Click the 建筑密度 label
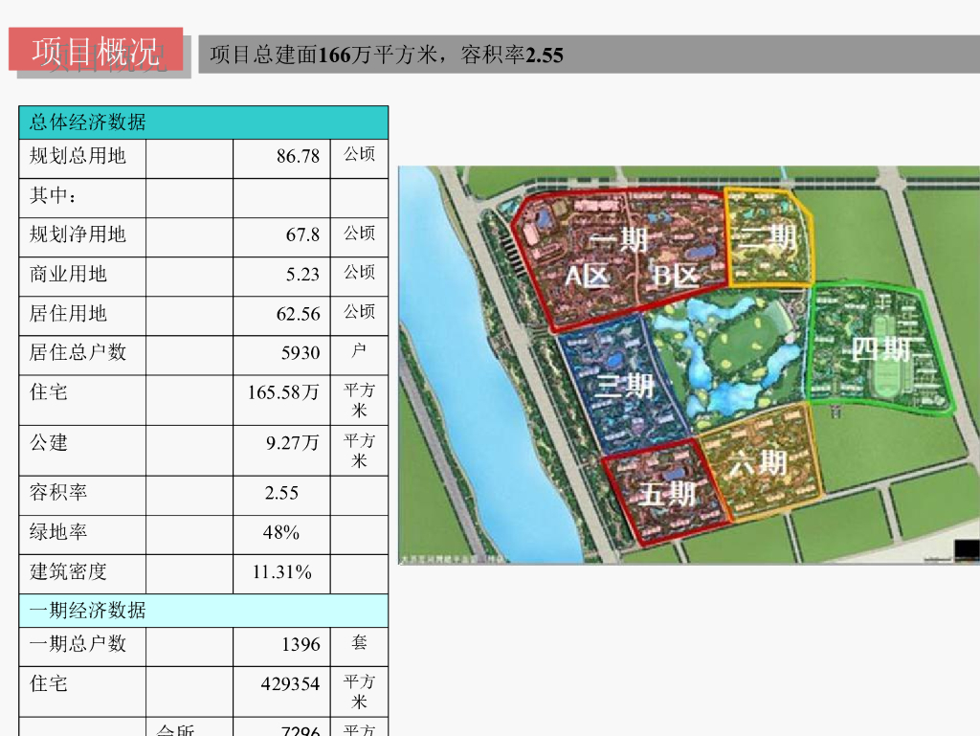The width and height of the screenshot is (980, 736). tap(68, 571)
